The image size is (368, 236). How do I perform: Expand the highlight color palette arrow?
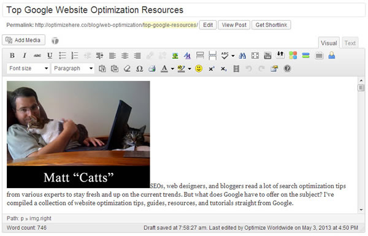pyautogui.click(x=190, y=69)
